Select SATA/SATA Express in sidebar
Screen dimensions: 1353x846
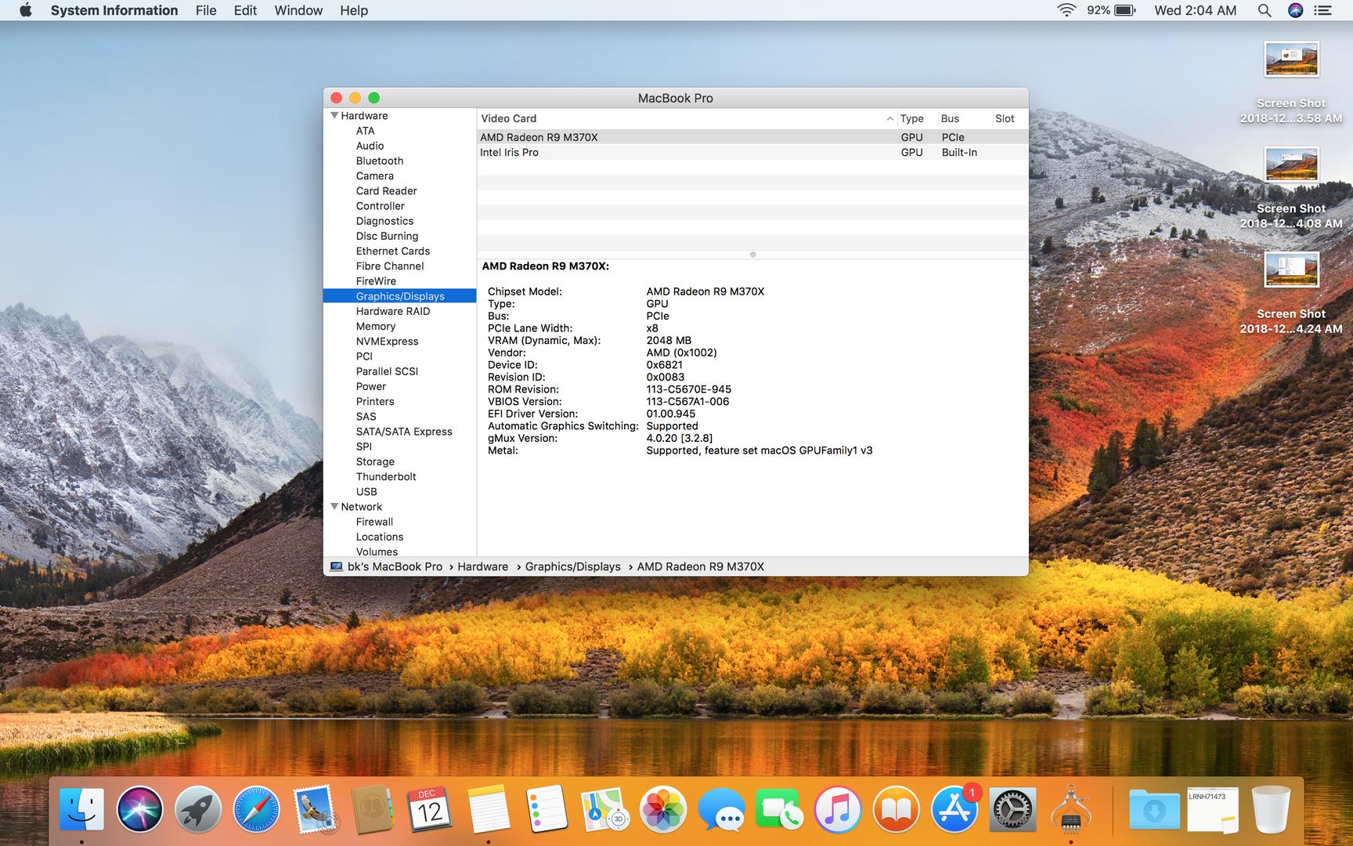click(404, 432)
